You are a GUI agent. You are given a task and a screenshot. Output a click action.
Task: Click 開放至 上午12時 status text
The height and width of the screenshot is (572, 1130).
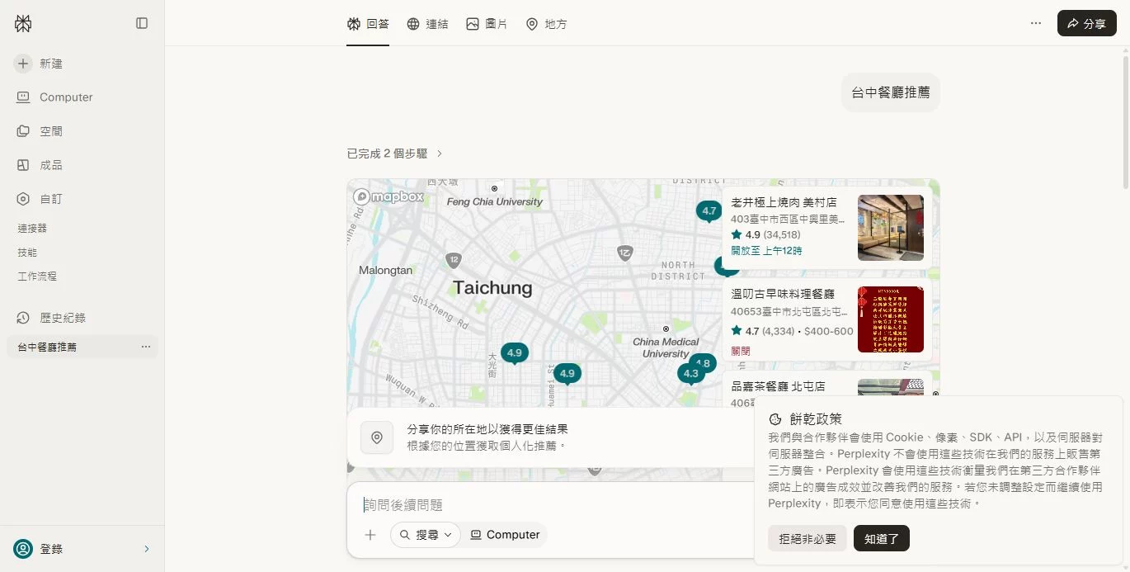click(x=766, y=251)
